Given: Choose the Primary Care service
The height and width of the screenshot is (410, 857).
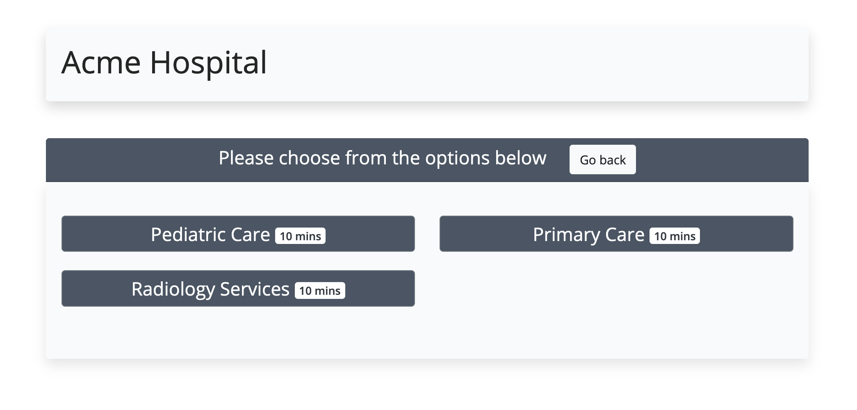Looking at the screenshot, I should click(616, 234).
